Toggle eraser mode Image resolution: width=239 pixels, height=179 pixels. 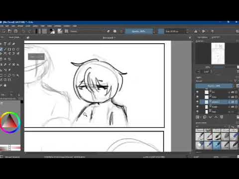point(108,31)
